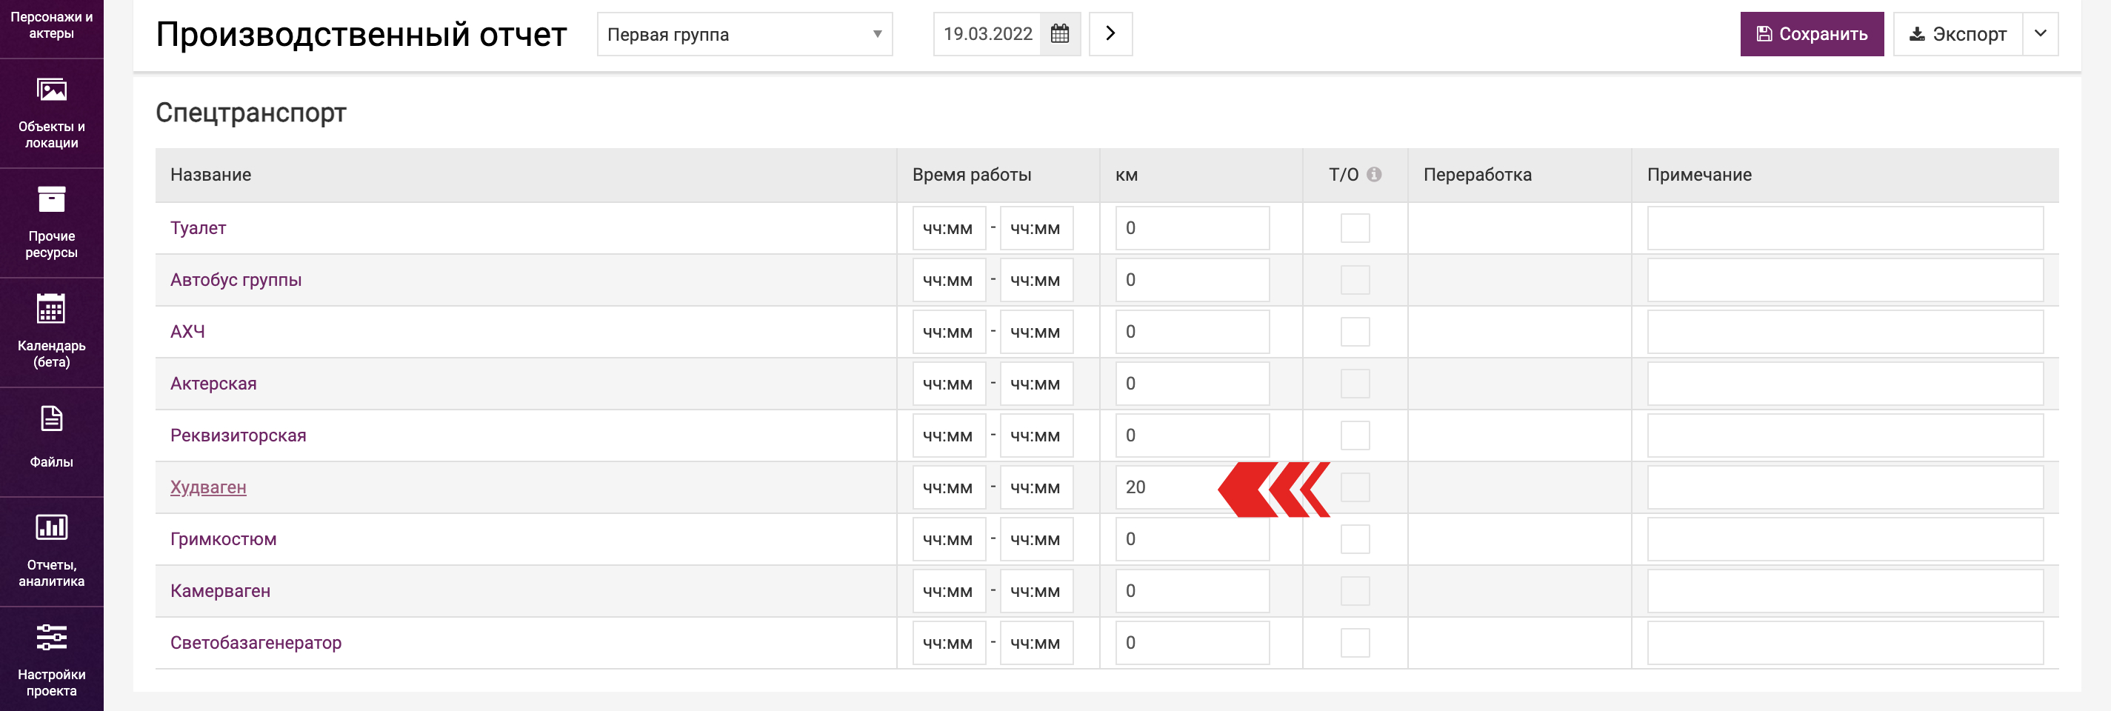The height and width of the screenshot is (711, 2111).
Task: Open Отчеты, аналитика chart icon
Action: [x=52, y=527]
